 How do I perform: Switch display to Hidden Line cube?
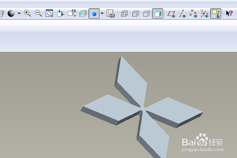pos(135,13)
